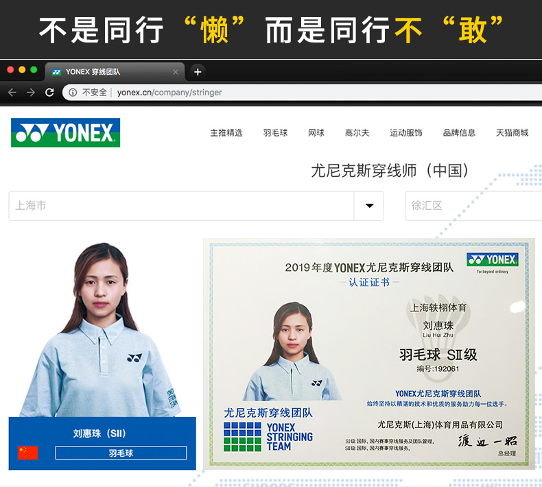Screen dimensions: 542x487
Task: Click the YONEX STRINGING TEAM logo on certificate
Action: pyautogui.click(x=268, y=436)
